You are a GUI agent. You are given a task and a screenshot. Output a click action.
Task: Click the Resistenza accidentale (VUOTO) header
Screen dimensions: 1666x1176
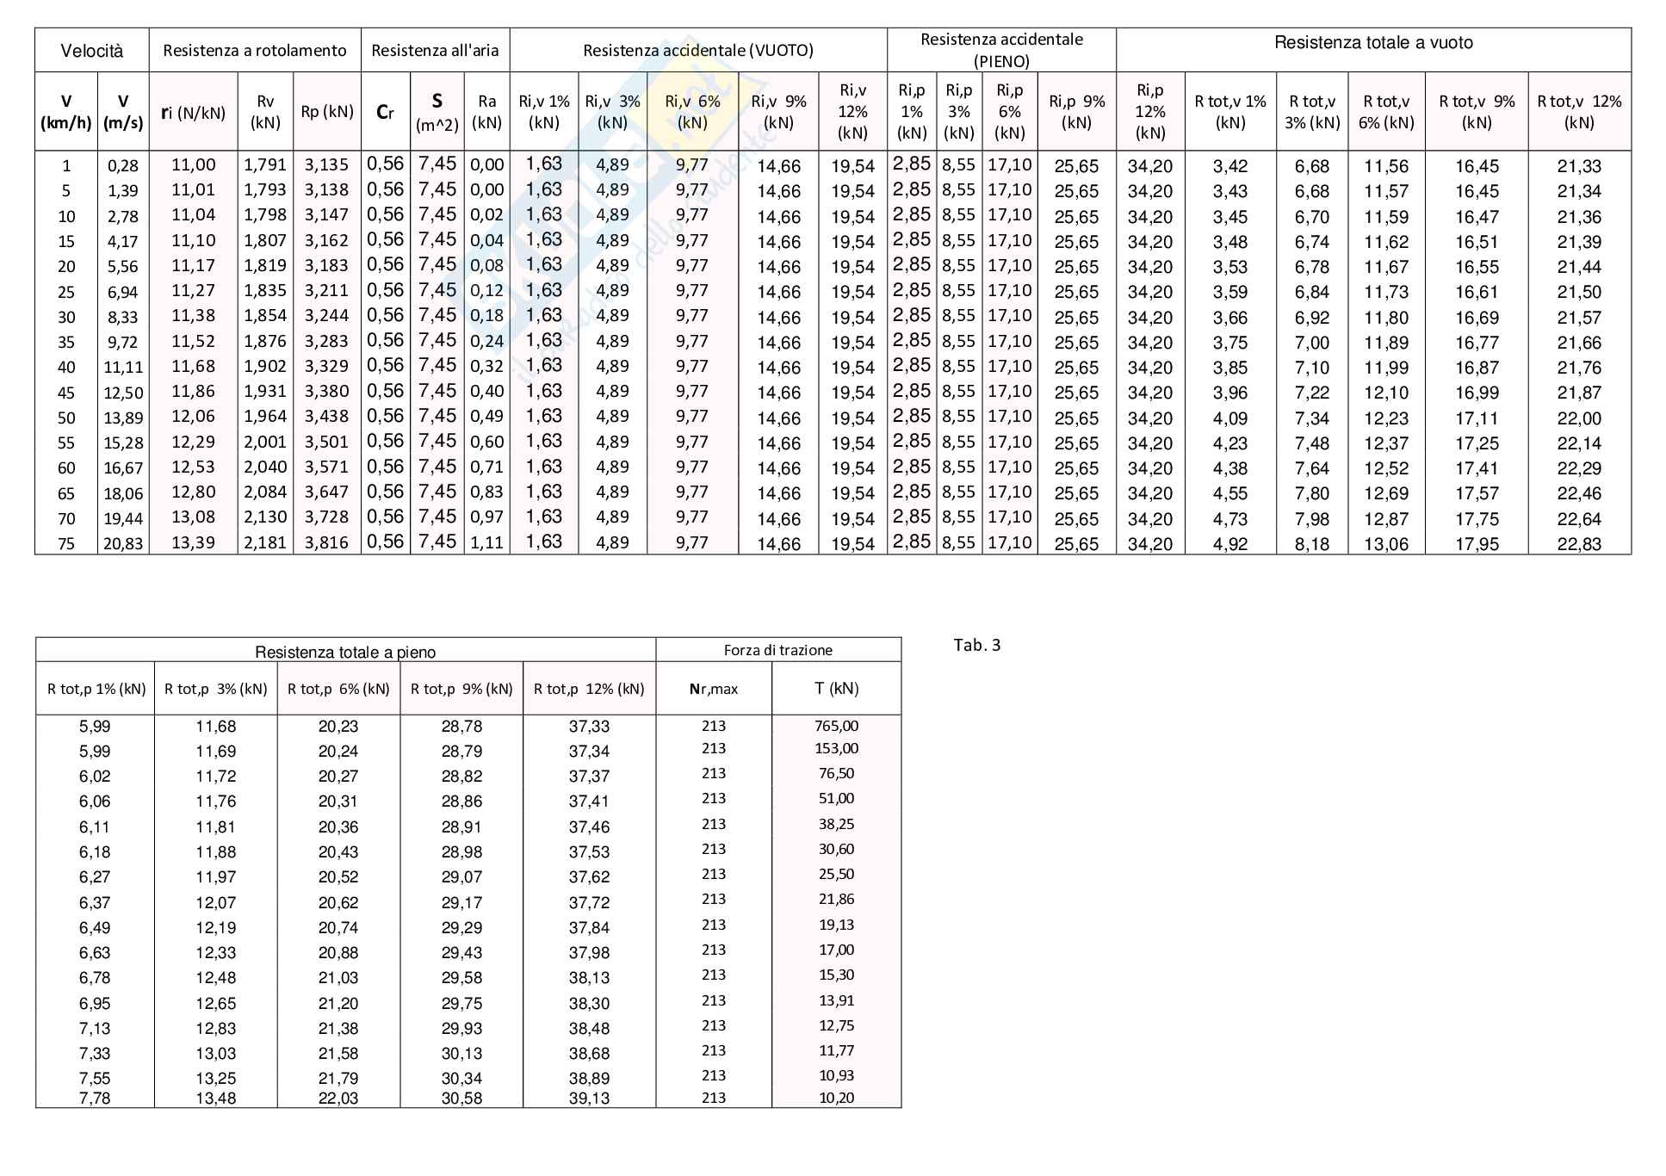pyautogui.click(x=698, y=51)
